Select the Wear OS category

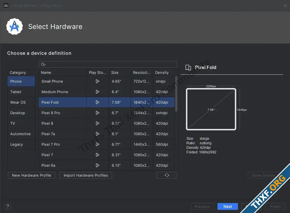[21, 102]
